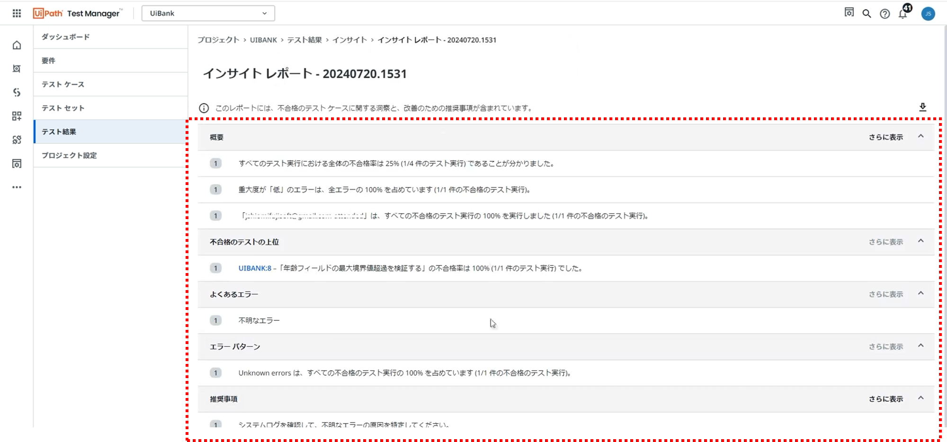
Task: Open the left rail bottom panel icon
Action: click(17, 163)
